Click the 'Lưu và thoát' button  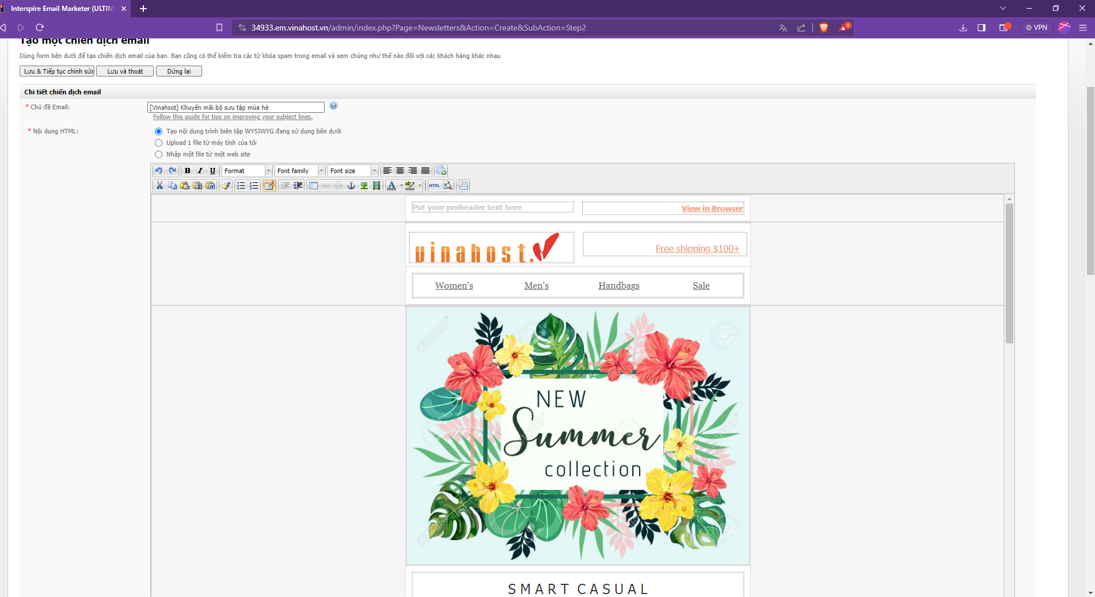coord(125,71)
